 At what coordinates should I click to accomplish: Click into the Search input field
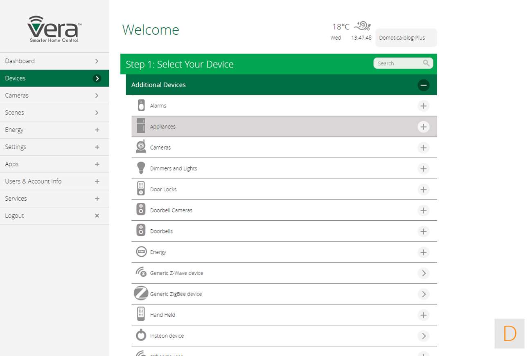[398, 63]
